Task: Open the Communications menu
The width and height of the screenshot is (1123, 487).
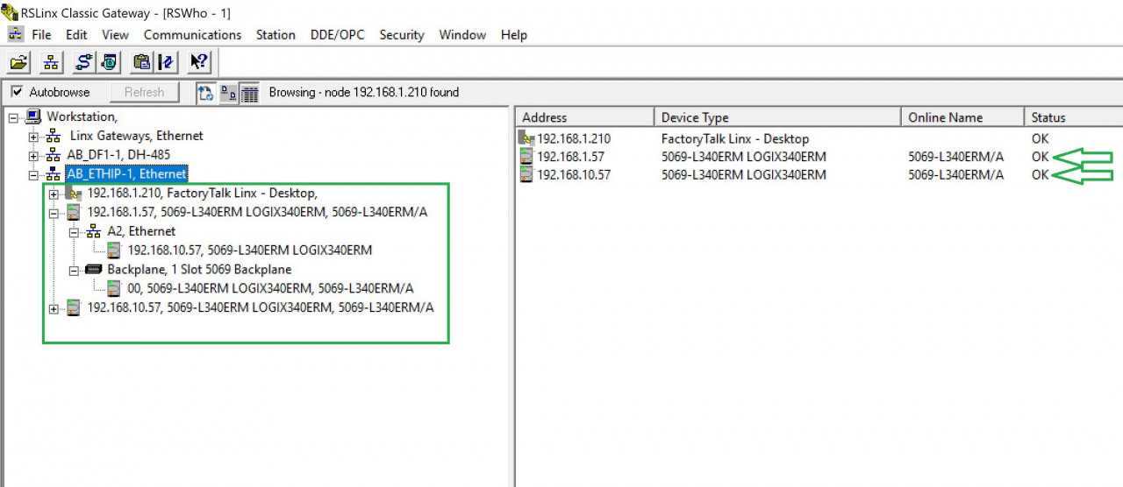Action: (x=192, y=35)
